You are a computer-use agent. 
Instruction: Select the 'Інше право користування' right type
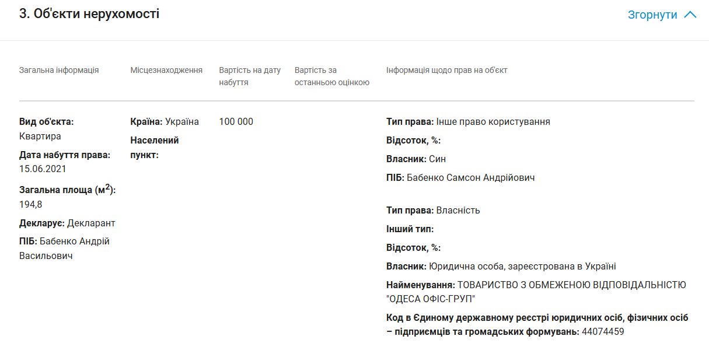click(x=493, y=121)
